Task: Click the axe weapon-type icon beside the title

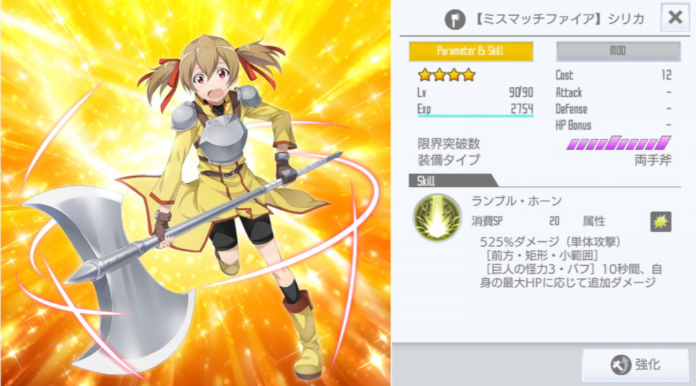Action: [x=454, y=19]
